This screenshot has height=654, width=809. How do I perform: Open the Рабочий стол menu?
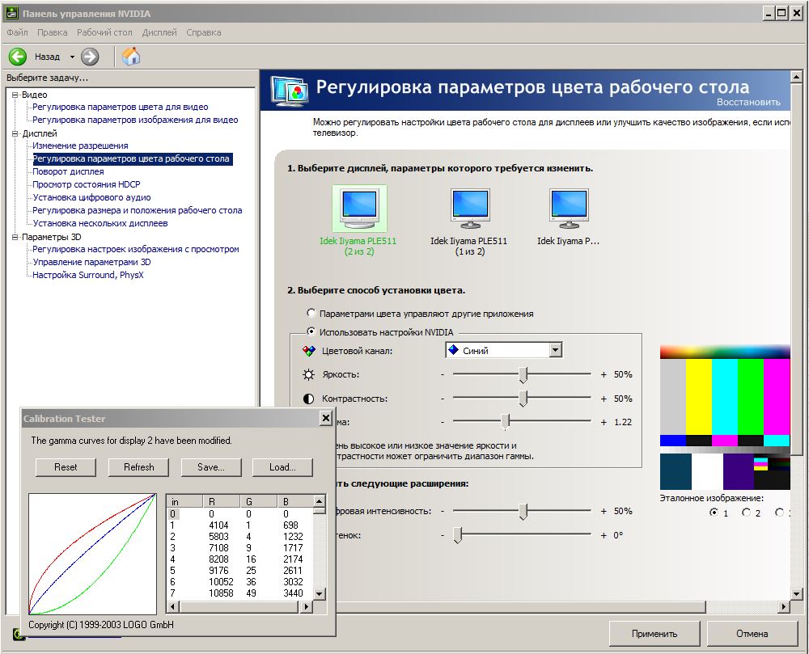(104, 33)
